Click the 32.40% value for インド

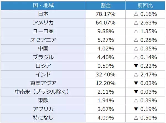pos(105,74)
